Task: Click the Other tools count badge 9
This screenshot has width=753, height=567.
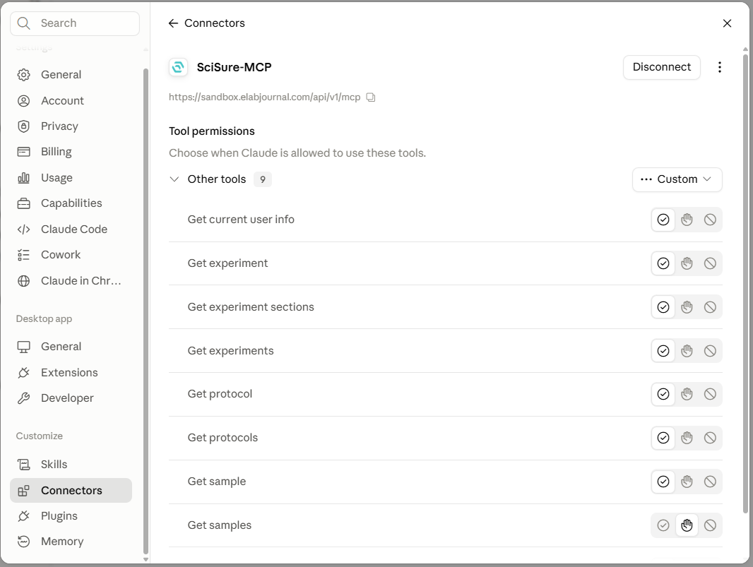Action: click(x=263, y=179)
